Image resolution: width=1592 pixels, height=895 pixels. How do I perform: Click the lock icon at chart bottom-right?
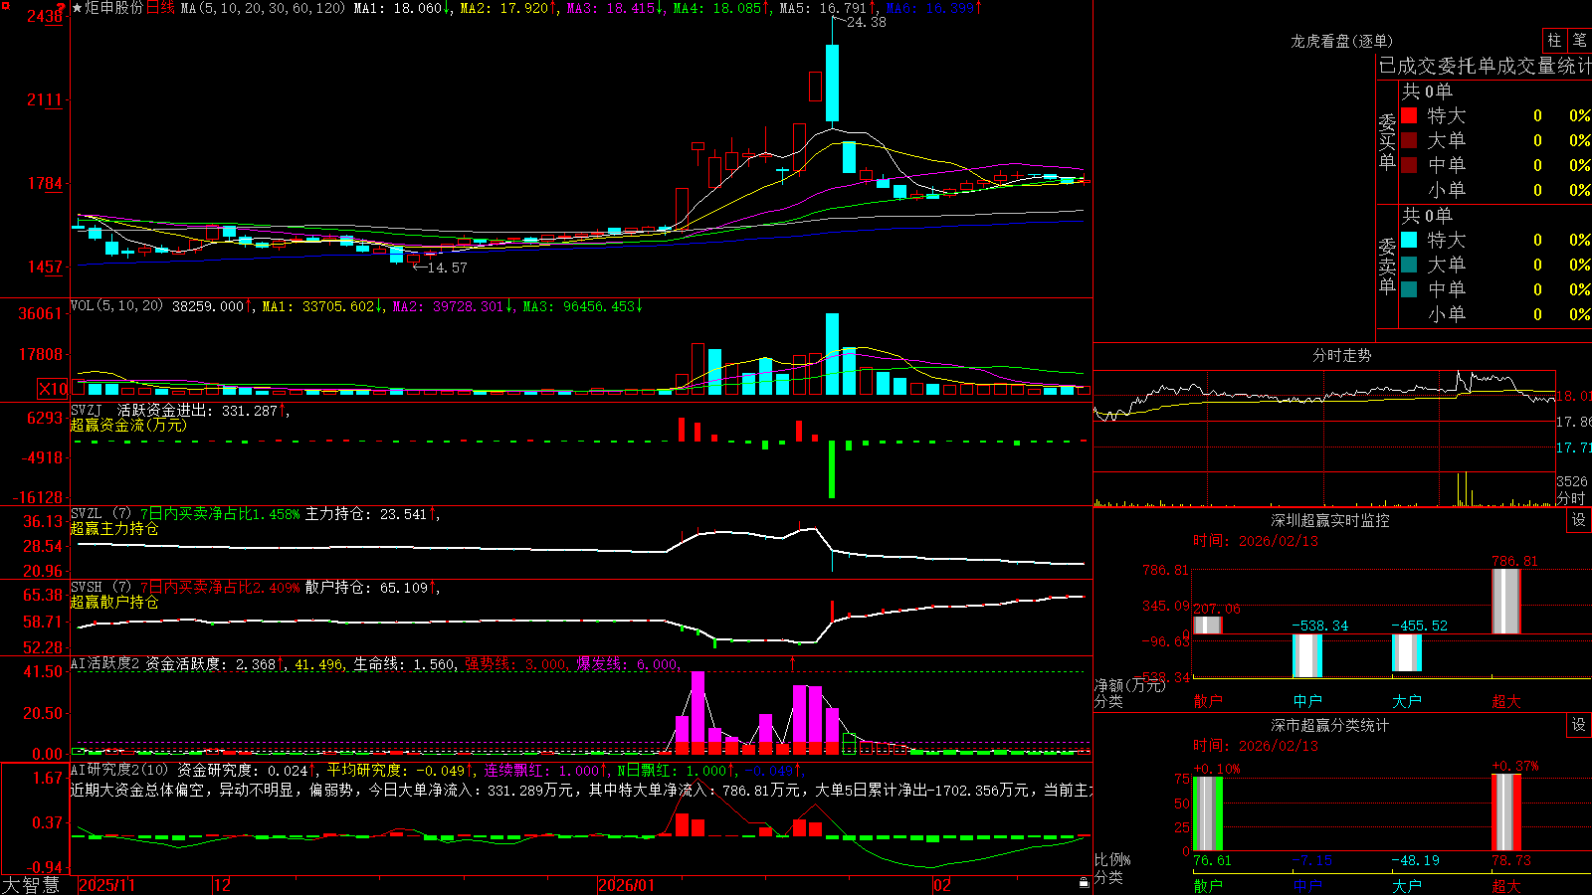1084,882
